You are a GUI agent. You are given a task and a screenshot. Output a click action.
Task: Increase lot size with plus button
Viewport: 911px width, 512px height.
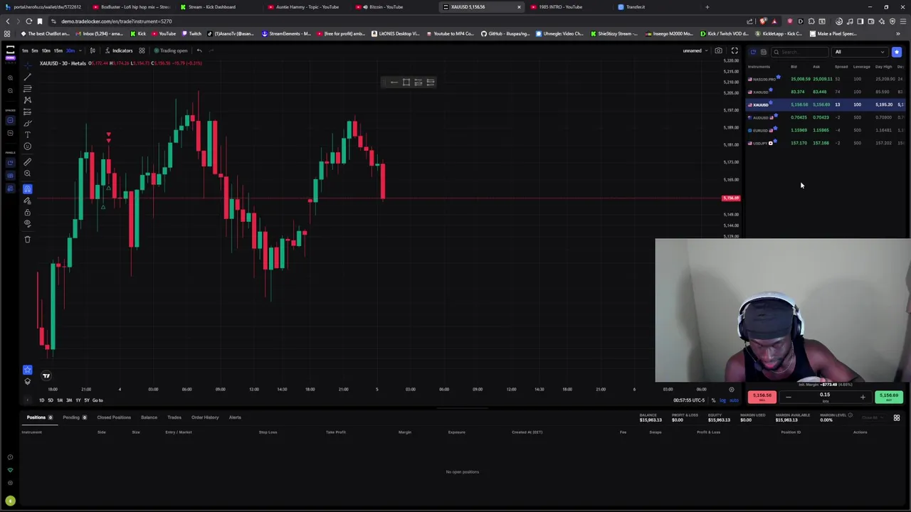(x=863, y=397)
